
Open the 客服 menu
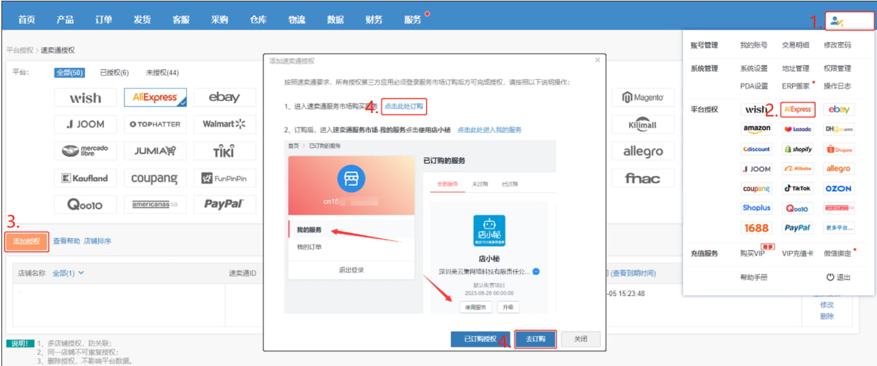(x=181, y=20)
